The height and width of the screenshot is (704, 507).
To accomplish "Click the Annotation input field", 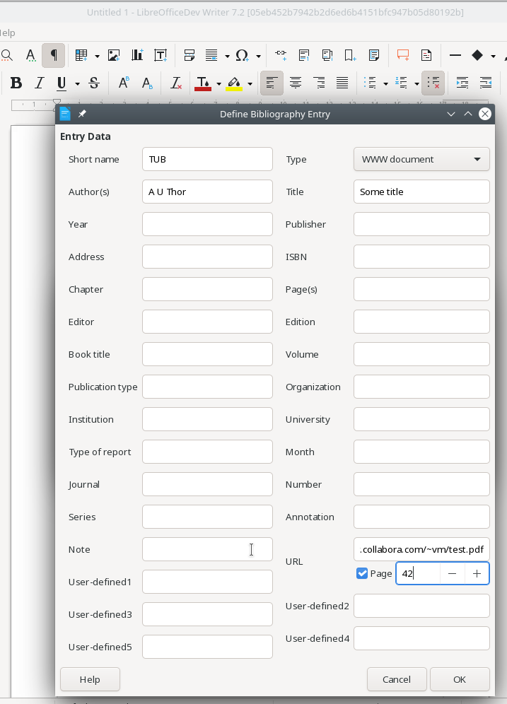I will tap(421, 517).
